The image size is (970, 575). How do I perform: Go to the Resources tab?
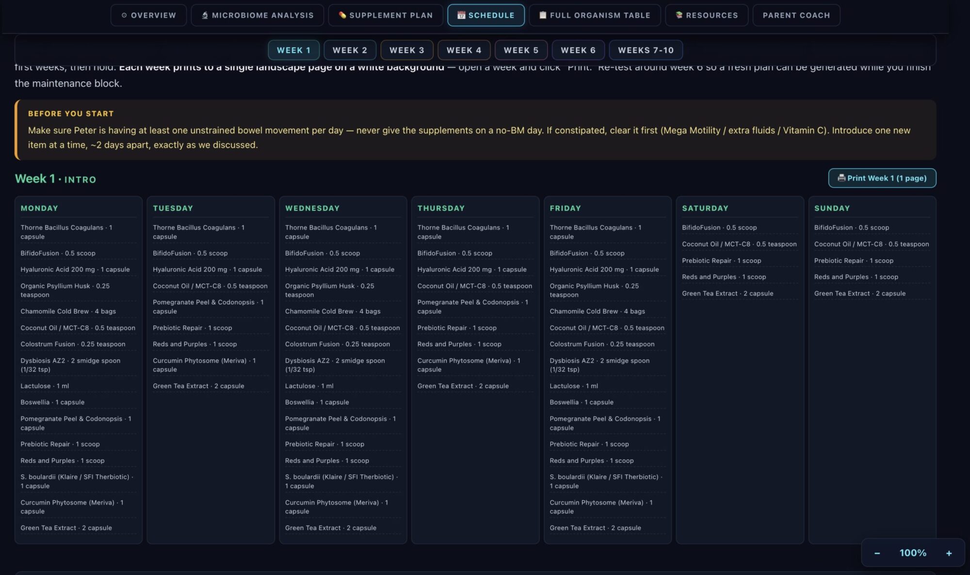(707, 15)
